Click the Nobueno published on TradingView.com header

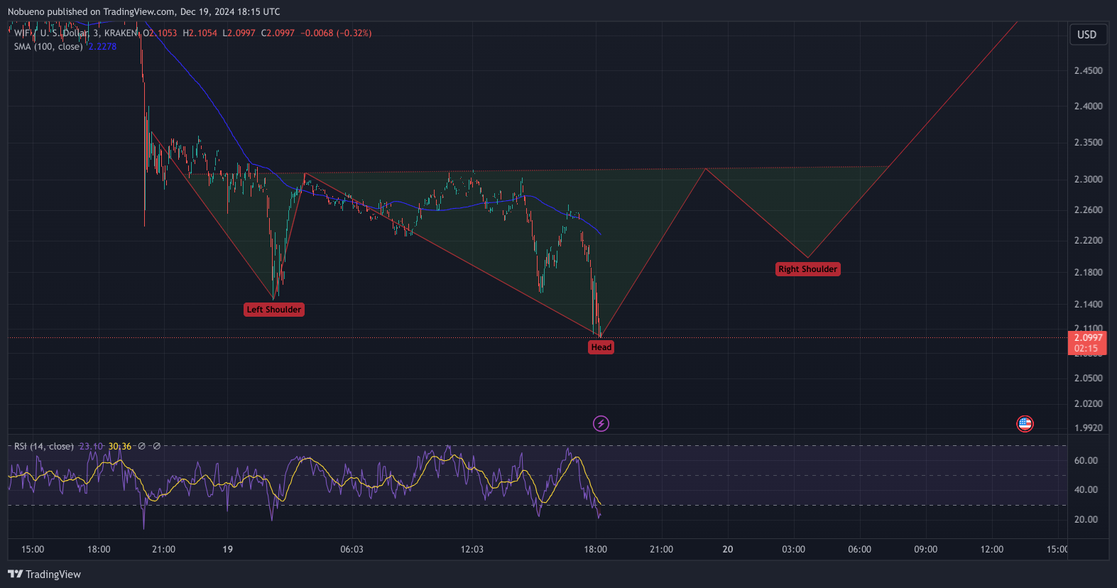tap(144, 11)
